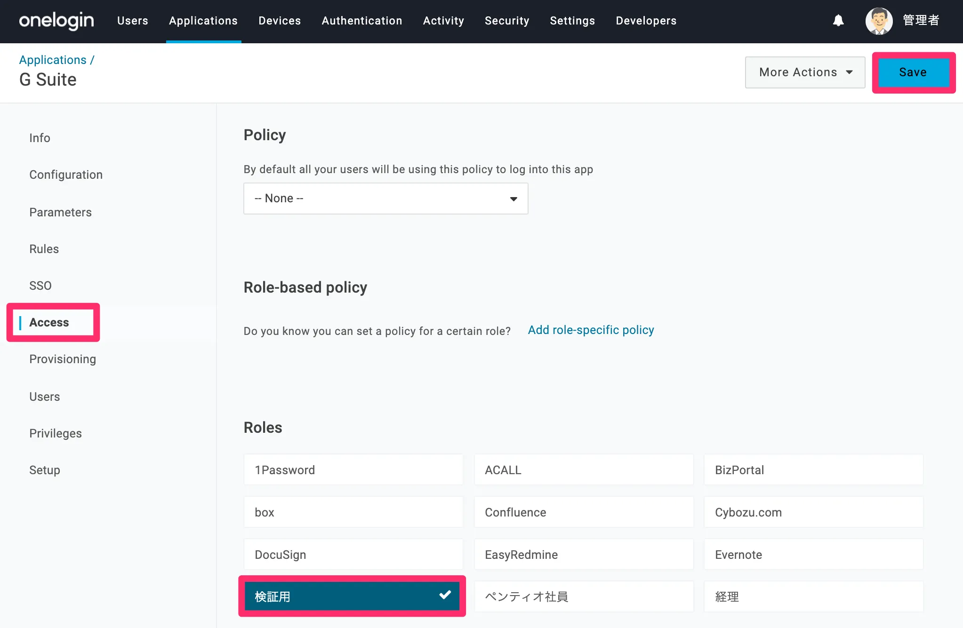The height and width of the screenshot is (628, 963).
Task: Enable the Confluence role
Action: coord(583,512)
